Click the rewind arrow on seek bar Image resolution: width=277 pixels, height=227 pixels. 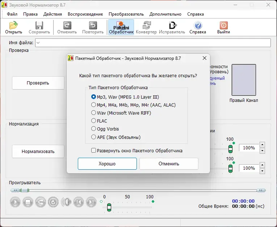click(15, 190)
